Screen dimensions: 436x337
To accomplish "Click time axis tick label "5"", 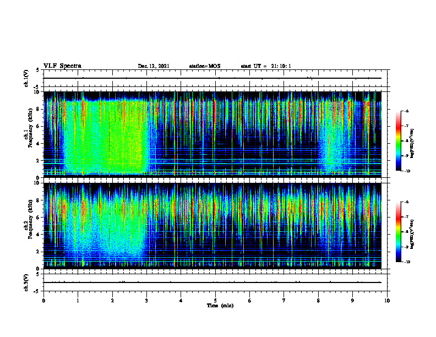I will [215, 301].
